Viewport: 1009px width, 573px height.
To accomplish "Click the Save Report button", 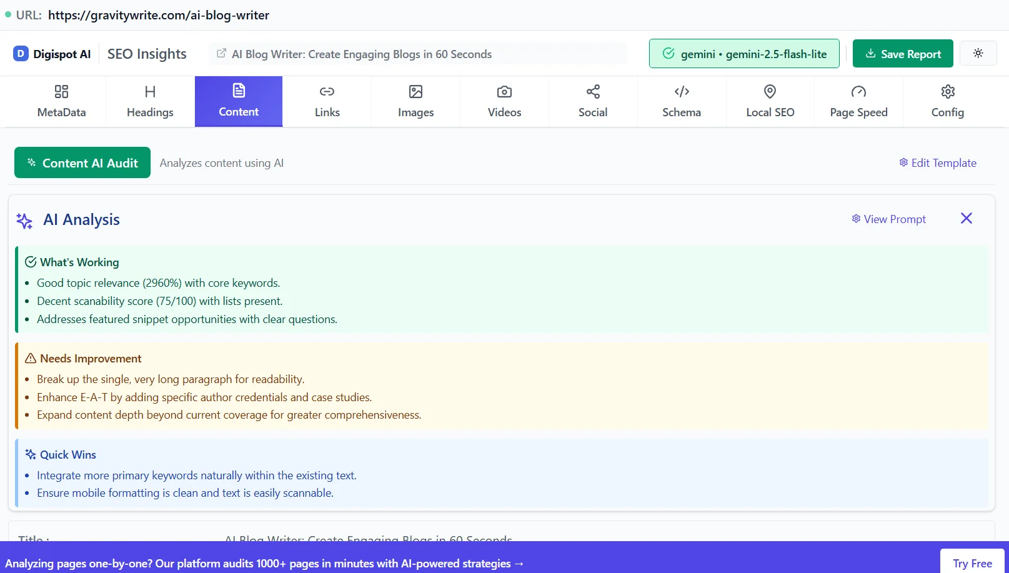I will coord(902,53).
